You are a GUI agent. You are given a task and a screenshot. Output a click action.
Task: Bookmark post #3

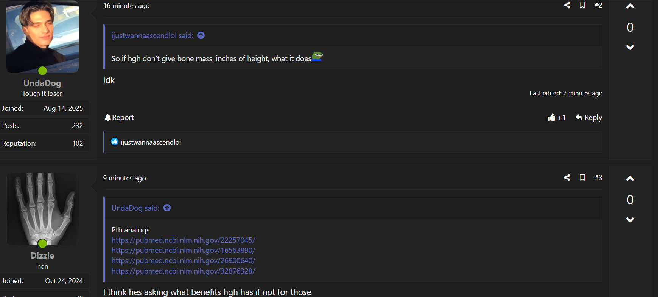tap(582, 177)
